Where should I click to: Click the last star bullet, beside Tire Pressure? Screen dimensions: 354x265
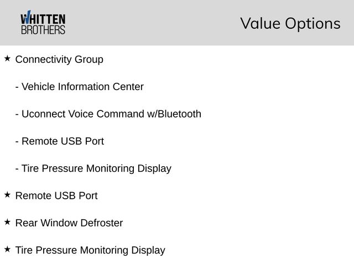point(7,250)
